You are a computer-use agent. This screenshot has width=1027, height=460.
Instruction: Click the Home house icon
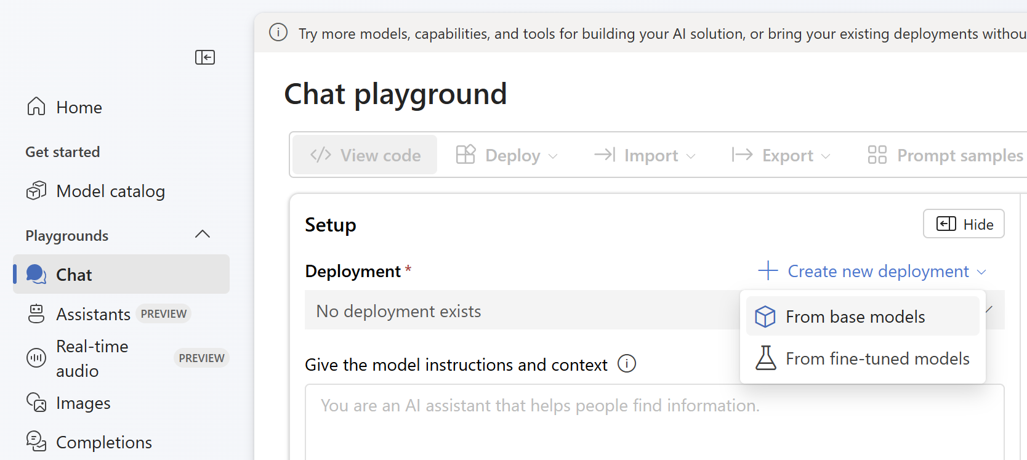coord(36,107)
